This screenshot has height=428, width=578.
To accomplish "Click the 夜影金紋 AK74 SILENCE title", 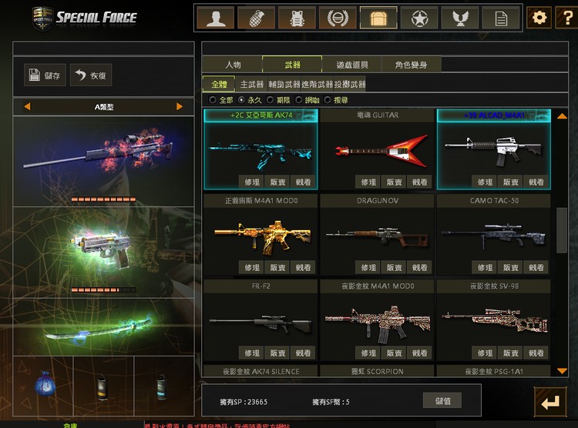I will [260, 371].
